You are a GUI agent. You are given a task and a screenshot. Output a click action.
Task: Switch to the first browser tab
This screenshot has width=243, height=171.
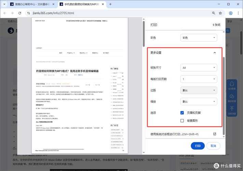click(32, 4)
